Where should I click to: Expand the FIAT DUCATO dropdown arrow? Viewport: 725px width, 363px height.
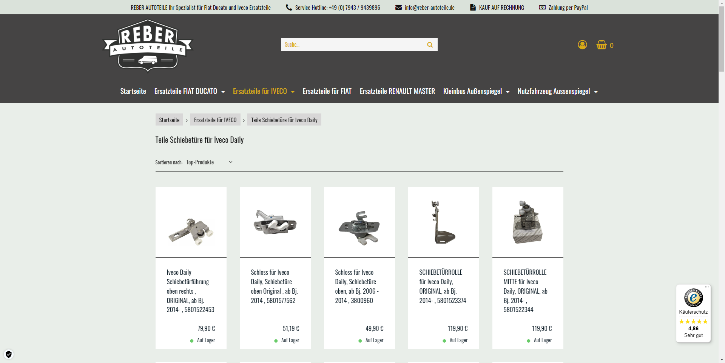tap(223, 92)
